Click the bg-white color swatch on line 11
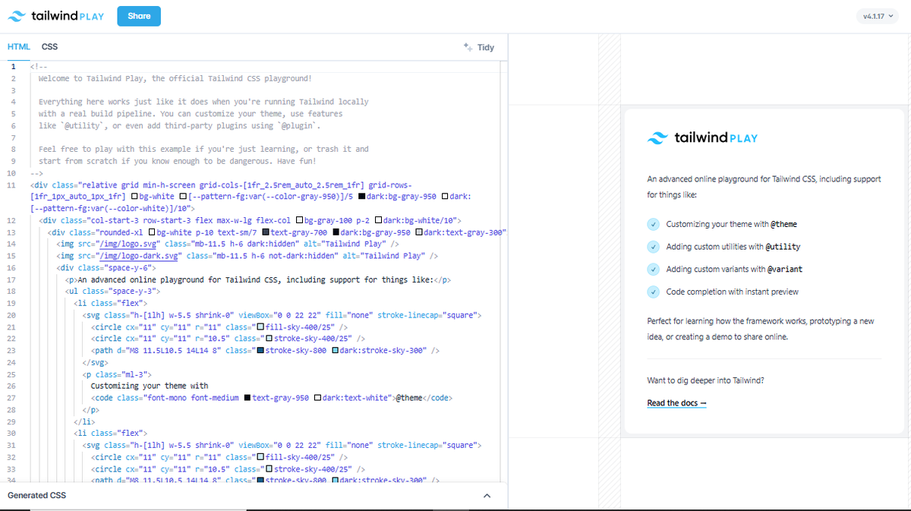Viewport: 911px width, 511px height. pos(134,197)
